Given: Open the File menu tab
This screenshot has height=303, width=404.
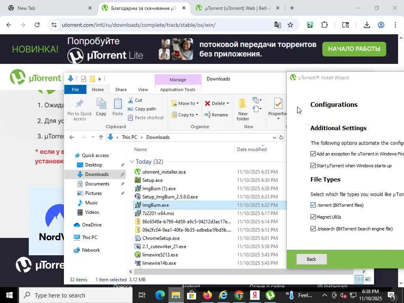Looking at the screenshot, I should pos(75,90).
